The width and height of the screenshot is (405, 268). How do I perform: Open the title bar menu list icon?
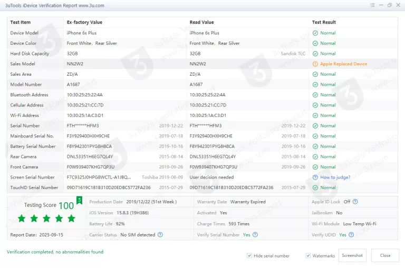pos(372,5)
